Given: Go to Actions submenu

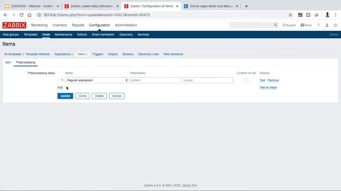Looking at the screenshot, I should [x=82, y=34].
